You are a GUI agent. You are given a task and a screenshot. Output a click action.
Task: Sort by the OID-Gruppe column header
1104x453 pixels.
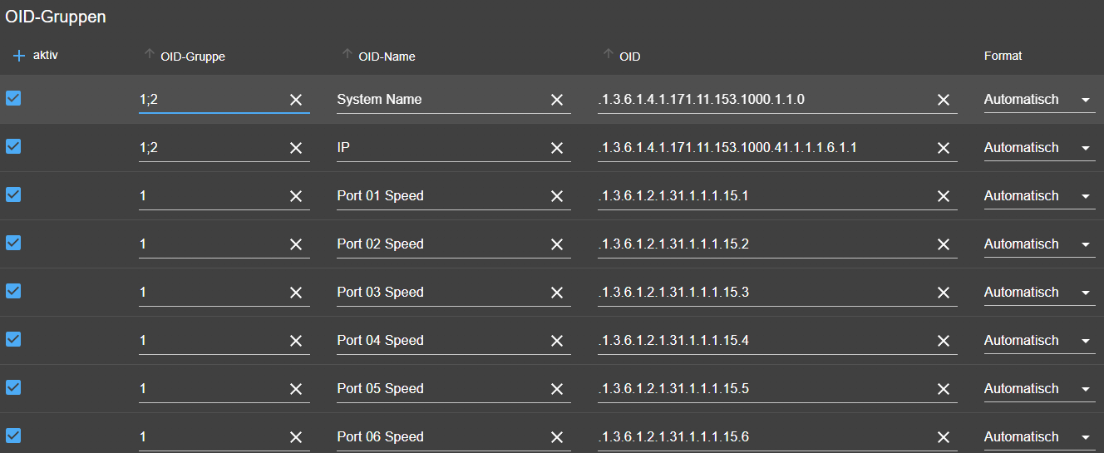pos(192,57)
